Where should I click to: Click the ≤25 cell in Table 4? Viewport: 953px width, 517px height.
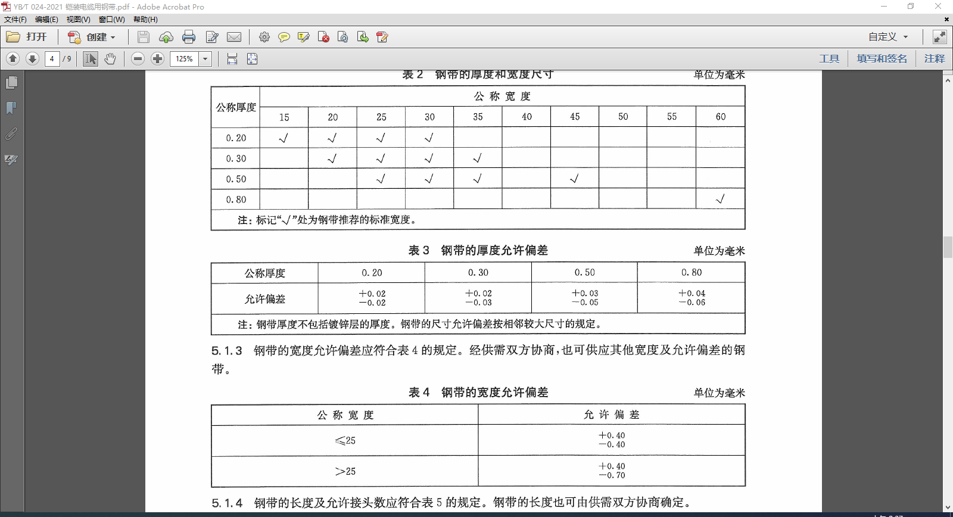[x=345, y=440]
